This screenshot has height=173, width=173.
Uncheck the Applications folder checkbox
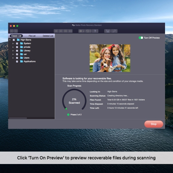(17, 62)
